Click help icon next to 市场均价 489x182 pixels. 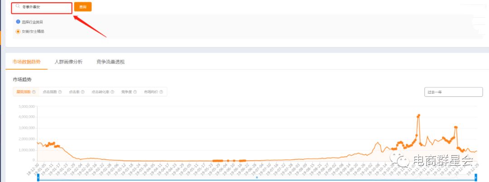(x=161, y=92)
